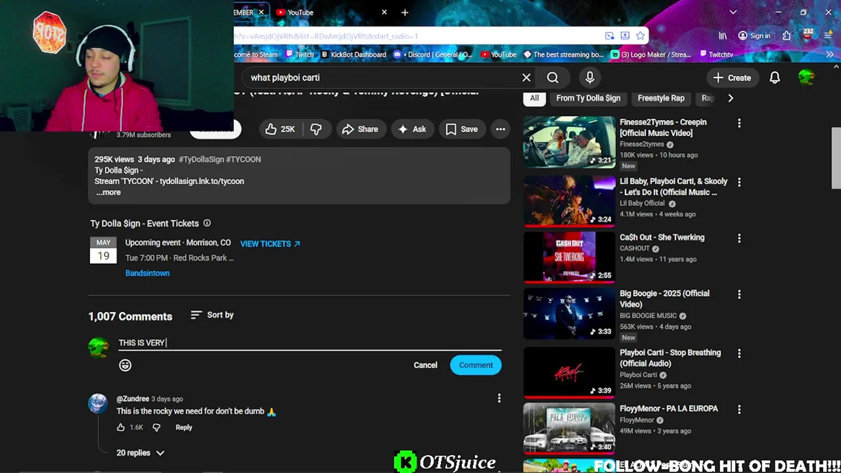Open the Ask AI button

pyautogui.click(x=412, y=129)
